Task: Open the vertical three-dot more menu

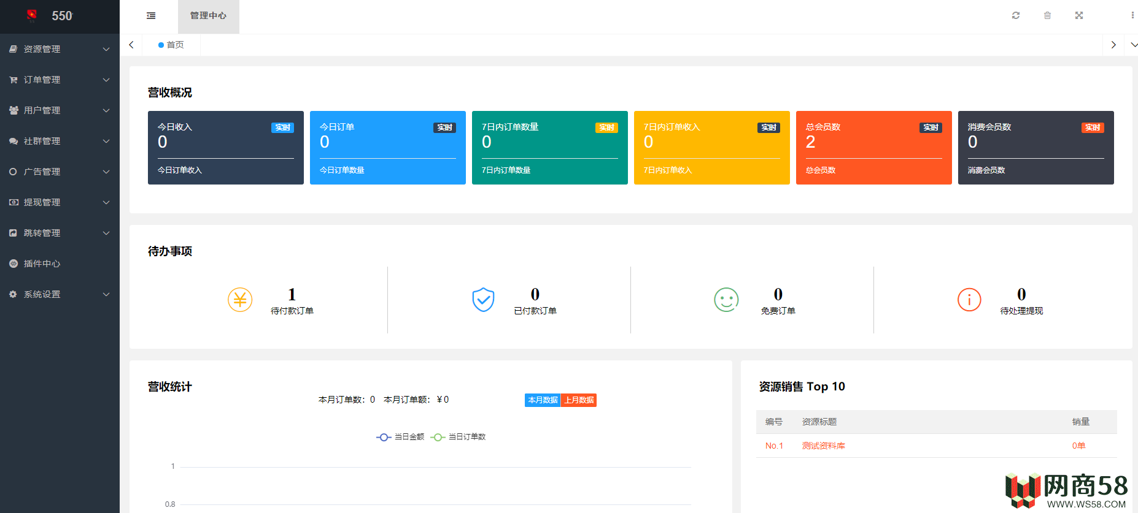Action: pyautogui.click(x=1132, y=15)
